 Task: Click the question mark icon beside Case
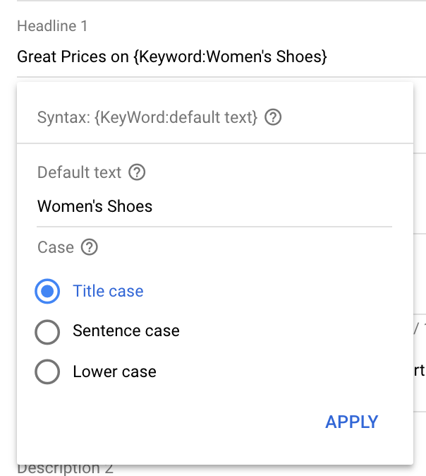pyautogui.click(x=90, y=247)
